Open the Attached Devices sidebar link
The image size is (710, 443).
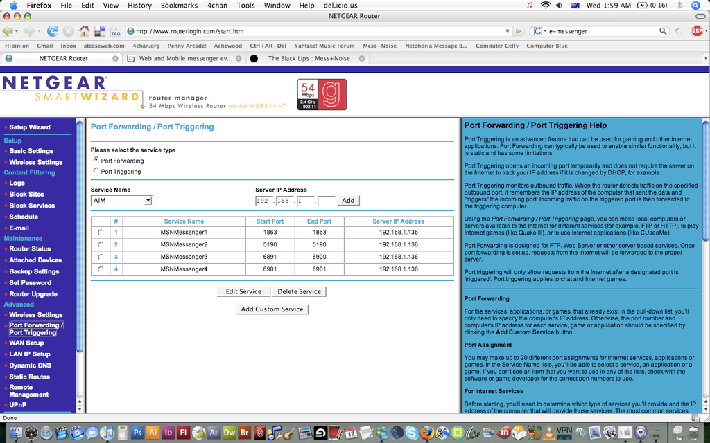coord(35,260)
